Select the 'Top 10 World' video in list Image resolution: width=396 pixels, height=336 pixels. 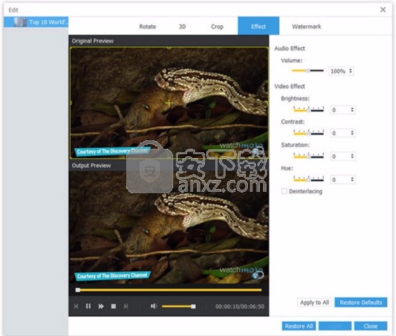coord(36,22)
